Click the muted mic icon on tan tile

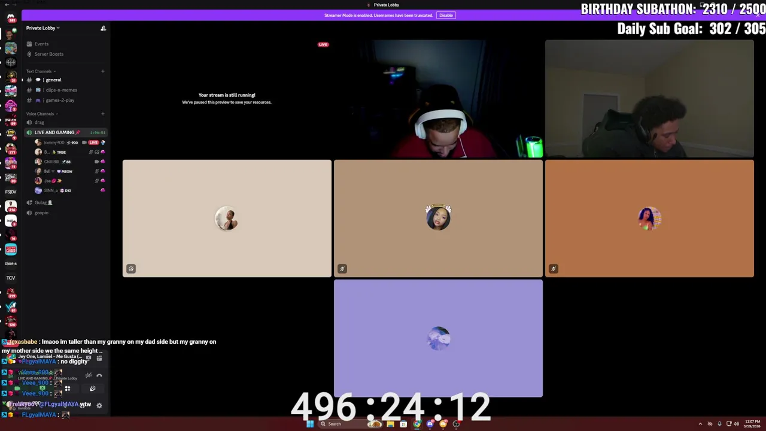[x=342, y=269]
